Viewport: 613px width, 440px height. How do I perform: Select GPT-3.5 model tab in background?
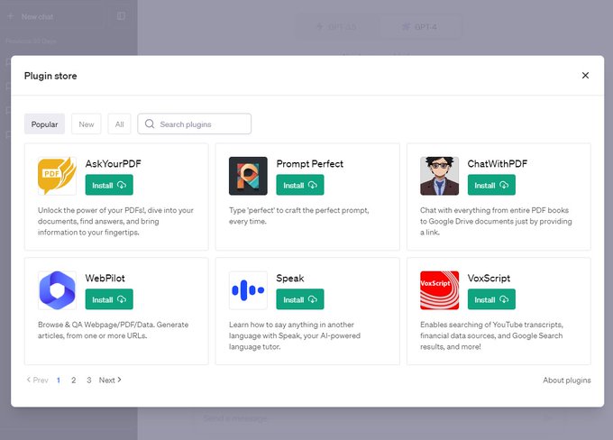336,26
